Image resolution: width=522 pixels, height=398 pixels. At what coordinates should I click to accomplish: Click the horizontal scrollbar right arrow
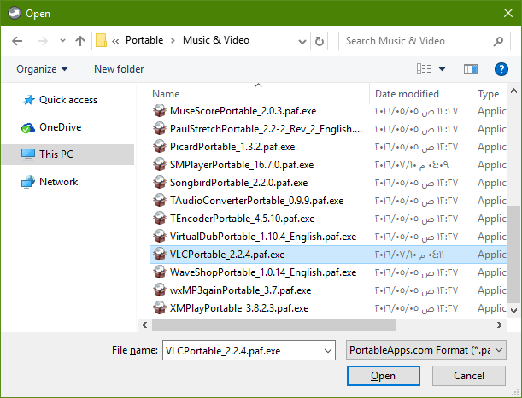pyautogui.click(x=500, y=325)
